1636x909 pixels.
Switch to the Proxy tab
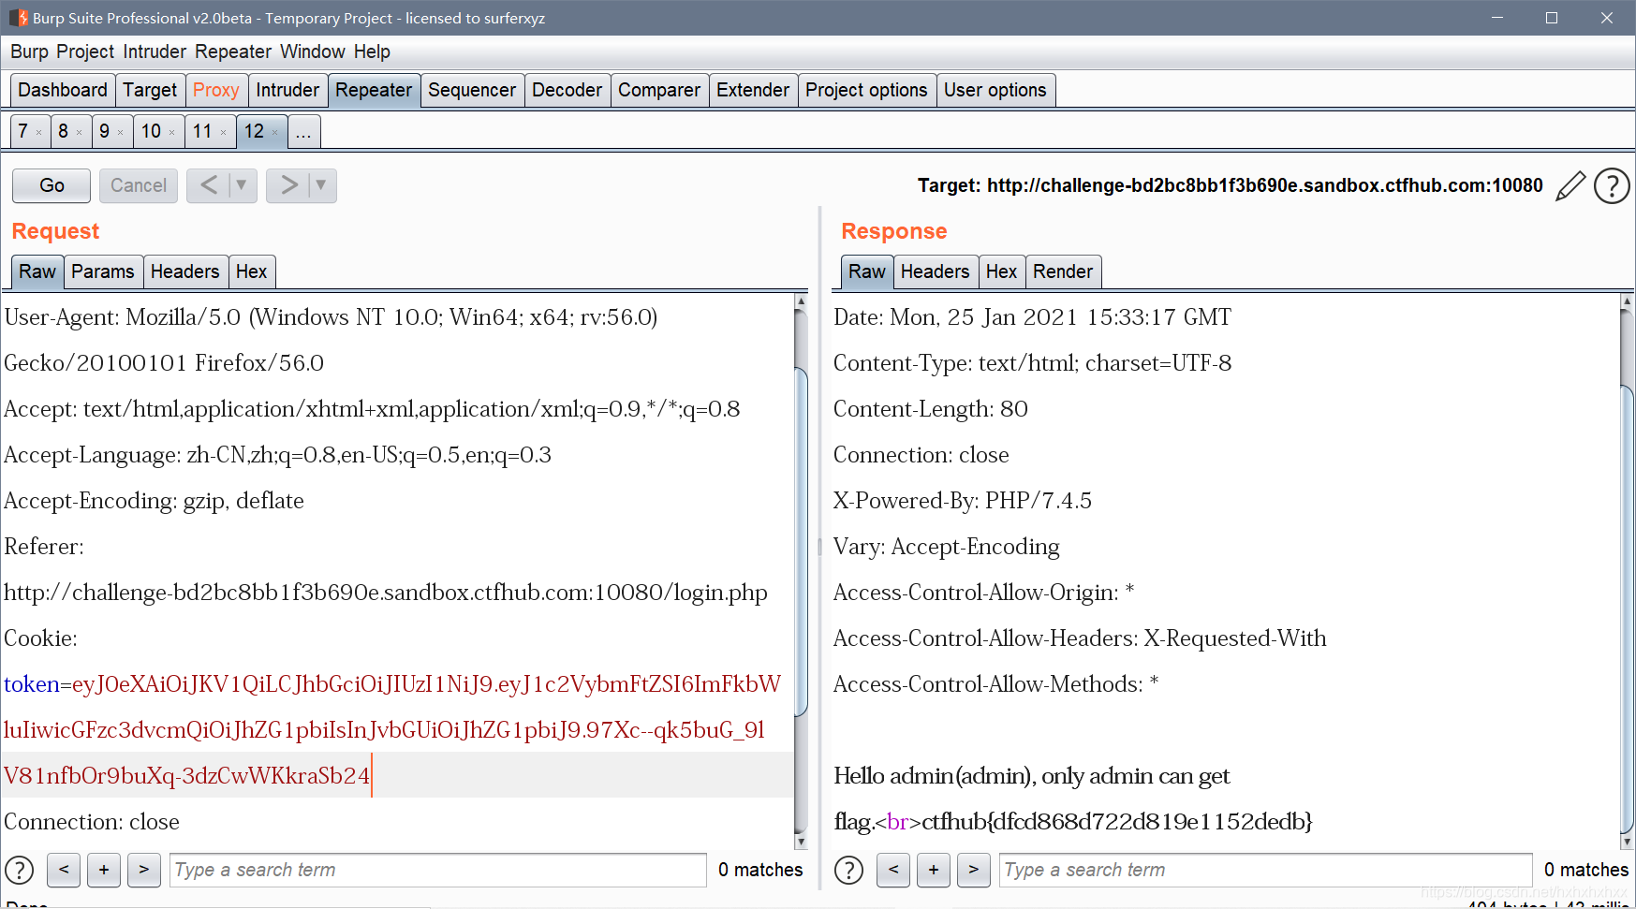(x=216, y=90)
